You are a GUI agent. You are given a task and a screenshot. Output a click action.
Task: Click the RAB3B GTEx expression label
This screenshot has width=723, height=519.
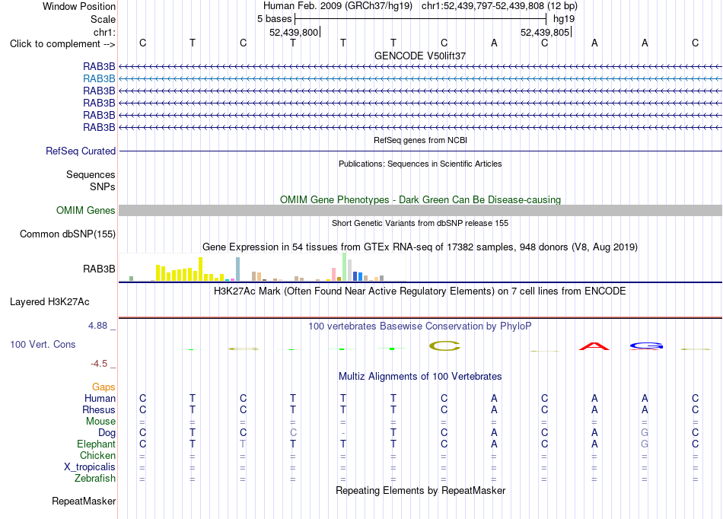[x=99, y=269]
